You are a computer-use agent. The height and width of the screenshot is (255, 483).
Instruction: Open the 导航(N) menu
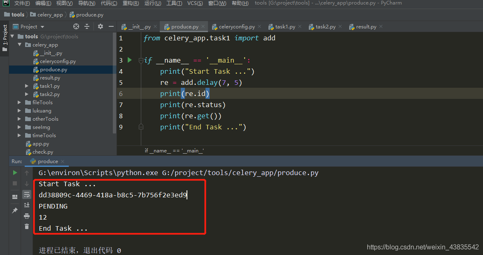[86, 3]
